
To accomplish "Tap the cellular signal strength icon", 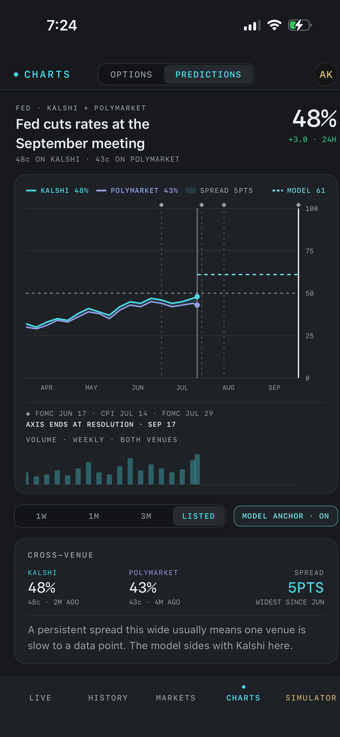I will tap(252, 26).
